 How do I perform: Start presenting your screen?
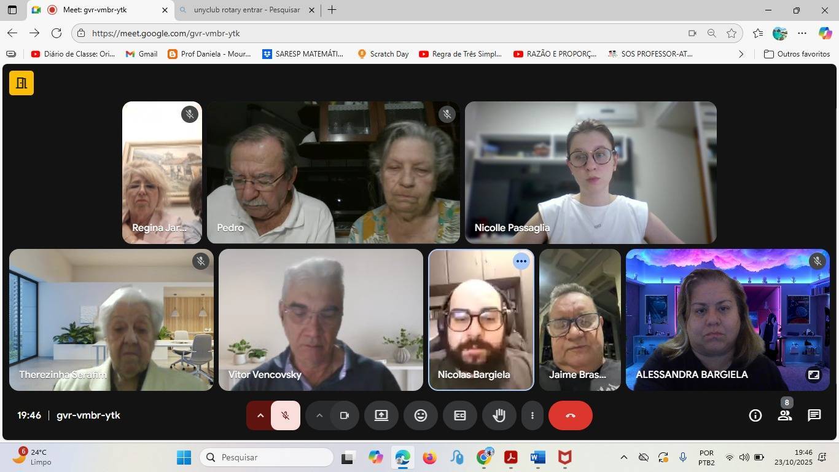click(x=381, y=415)
